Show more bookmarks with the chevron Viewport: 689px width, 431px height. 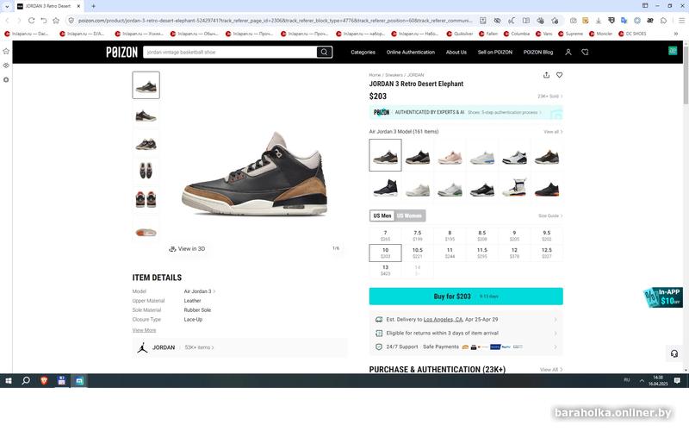[x=676, y=34]
